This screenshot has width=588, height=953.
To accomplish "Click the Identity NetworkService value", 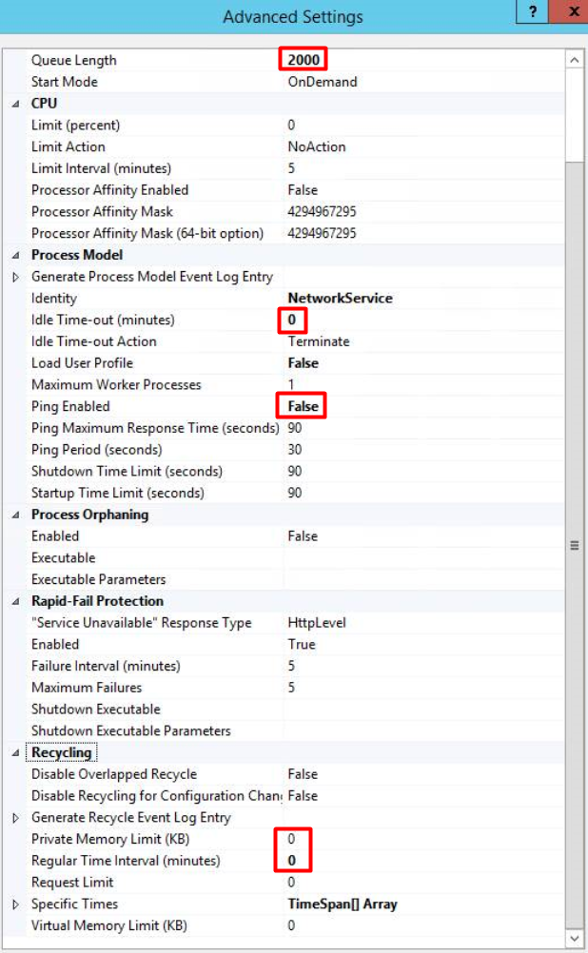I will 340,298.
